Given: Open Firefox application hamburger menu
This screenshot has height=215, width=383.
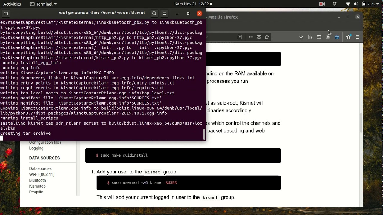Looking at the screenshot, I should click(x=358, y=37).
